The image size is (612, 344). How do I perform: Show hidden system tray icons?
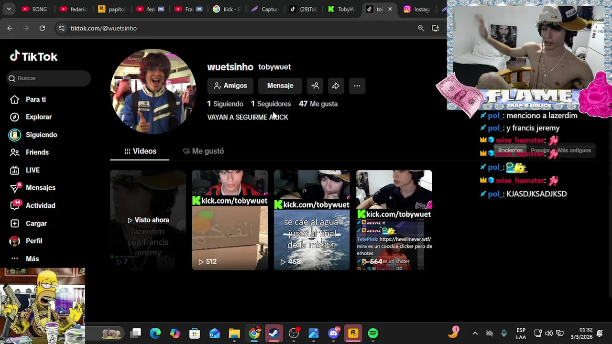coord(475,333)
